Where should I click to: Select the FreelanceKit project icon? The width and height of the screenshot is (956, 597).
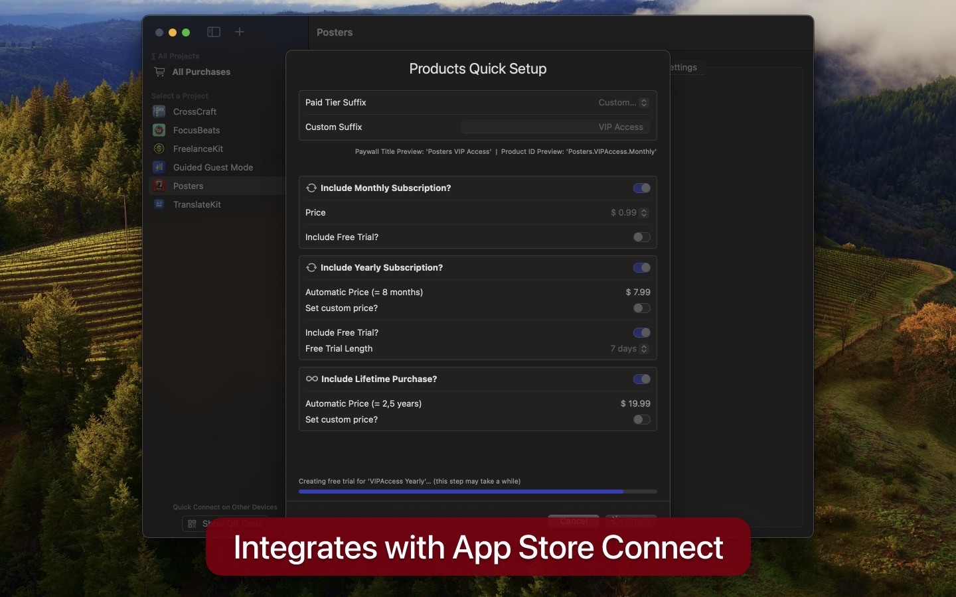point(159,149)
